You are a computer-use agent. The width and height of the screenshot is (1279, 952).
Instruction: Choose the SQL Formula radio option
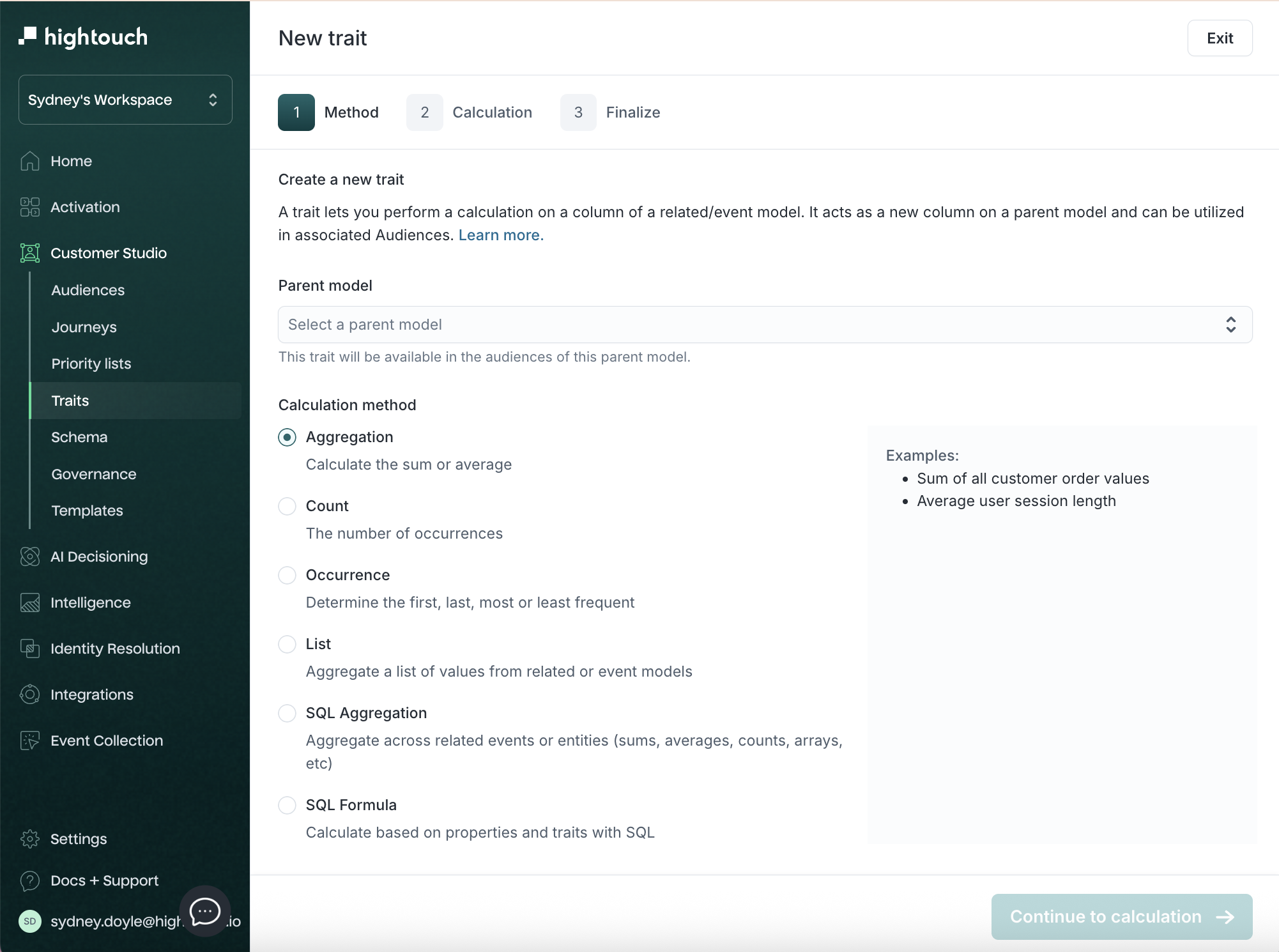click(x=287, y=805)
